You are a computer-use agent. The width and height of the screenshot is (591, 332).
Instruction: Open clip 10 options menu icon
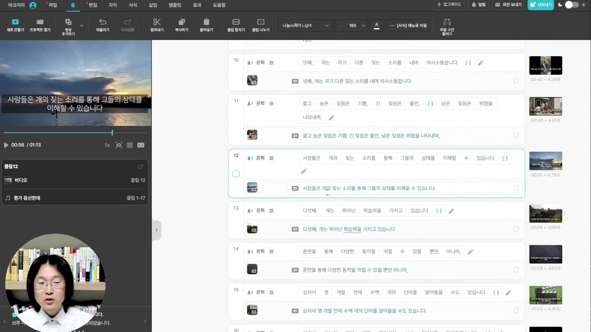pyautogui.click(x=271, y=63)
